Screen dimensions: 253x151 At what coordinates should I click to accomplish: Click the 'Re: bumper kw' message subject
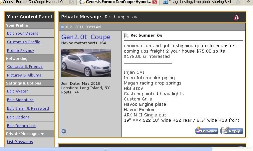[146, 35]
